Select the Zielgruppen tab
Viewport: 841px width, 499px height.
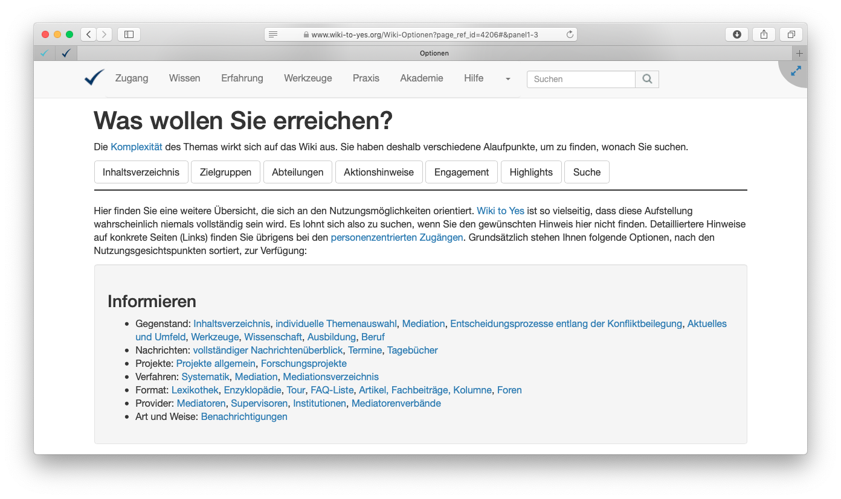pos(225,172)
